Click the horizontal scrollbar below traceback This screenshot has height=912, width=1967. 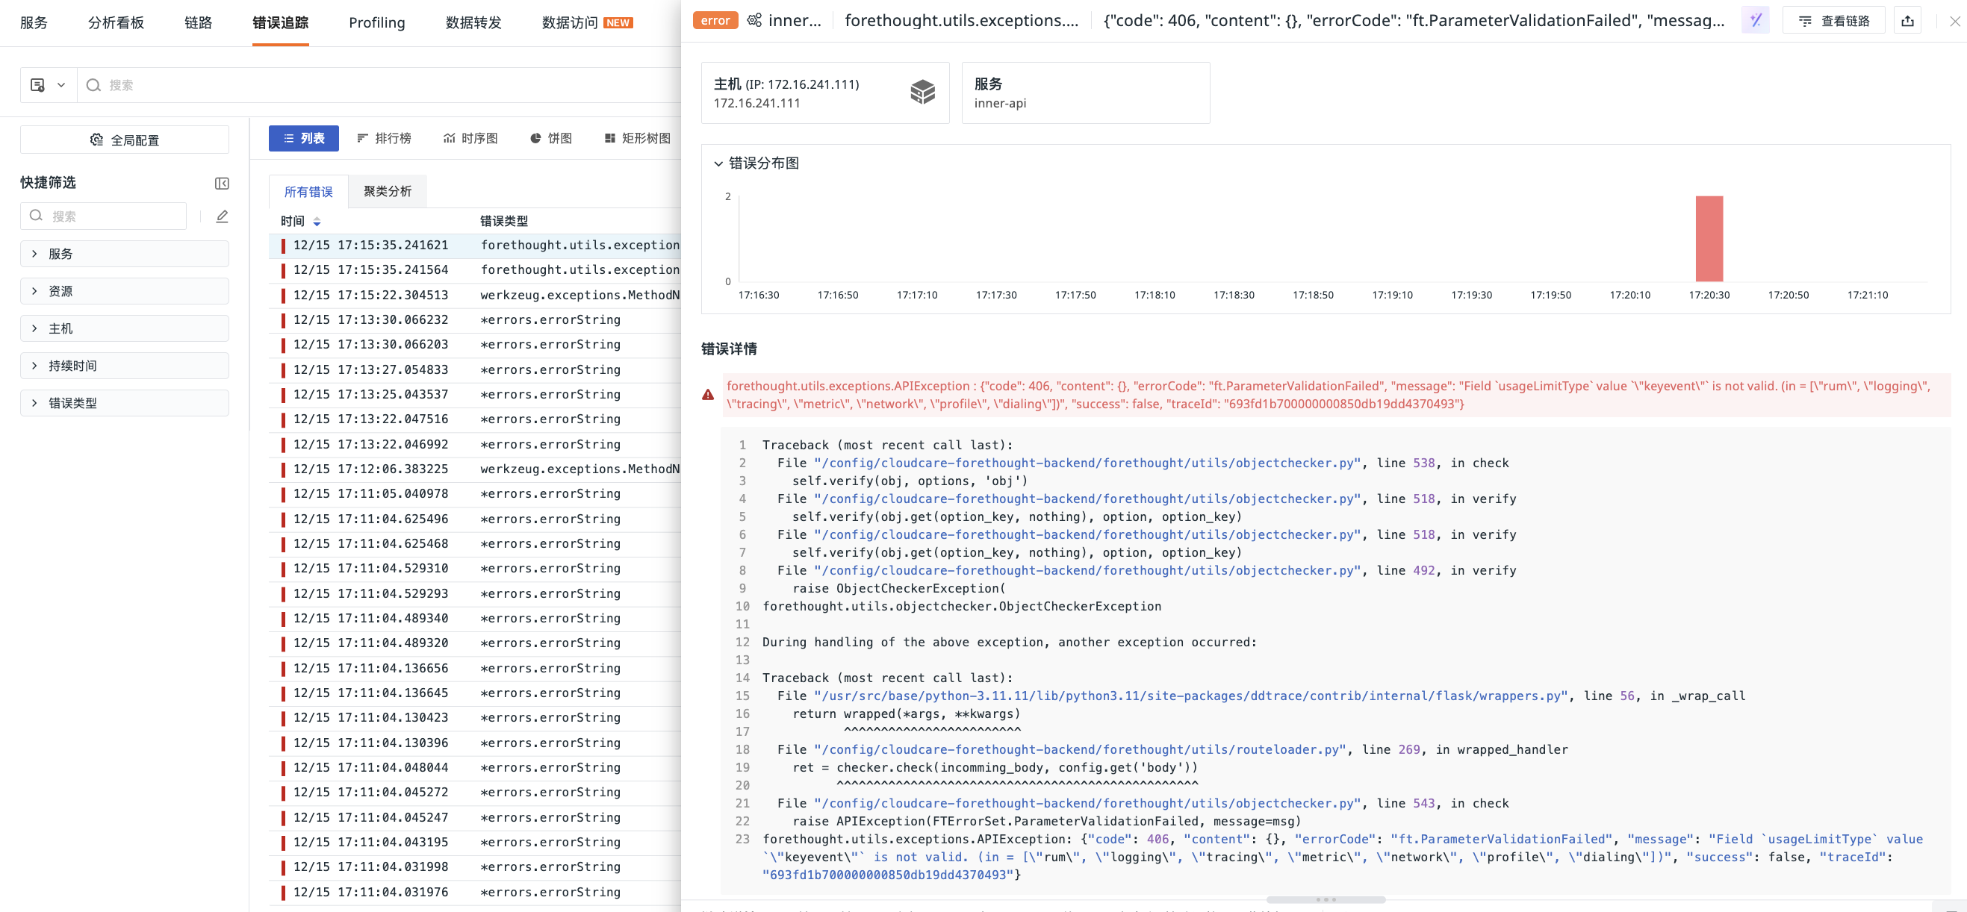point(1326,900)
